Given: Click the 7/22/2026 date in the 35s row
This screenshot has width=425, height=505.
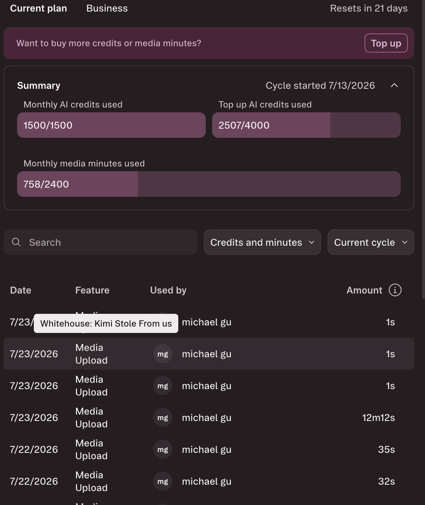Looking at the screenshot, I should [34, 449].
